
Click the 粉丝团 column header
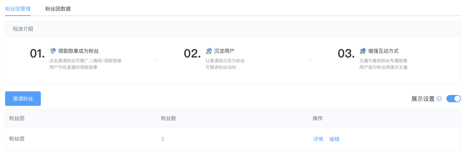pos(17,118)
